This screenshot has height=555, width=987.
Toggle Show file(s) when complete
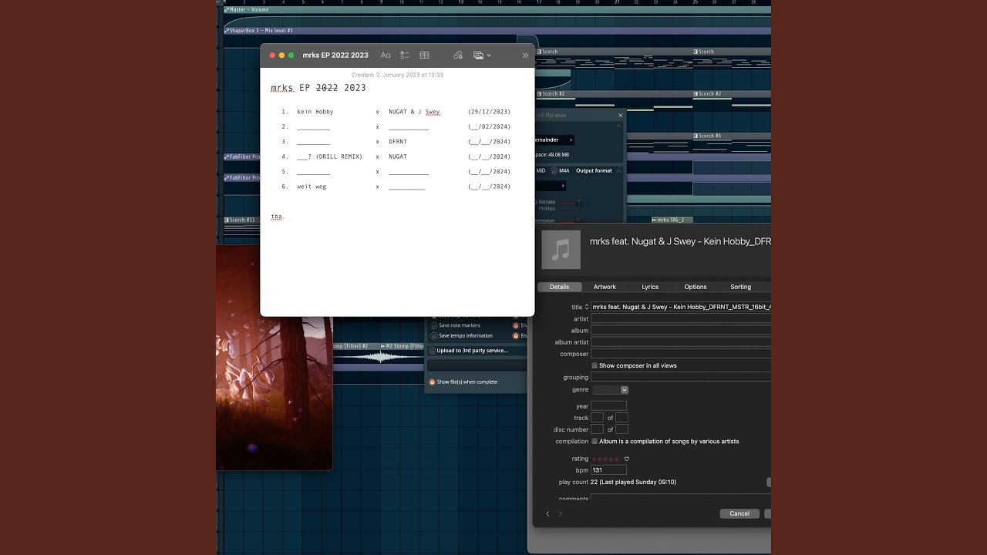(x=433, y=382)
